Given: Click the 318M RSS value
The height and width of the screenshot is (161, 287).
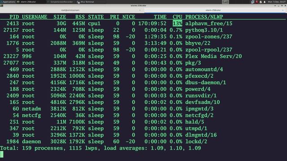Looking at the screenshot, I should [x=78, y=63].
